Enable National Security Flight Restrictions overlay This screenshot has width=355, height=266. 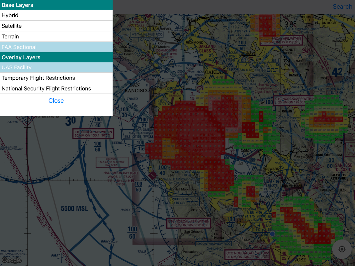pos(56,89)
